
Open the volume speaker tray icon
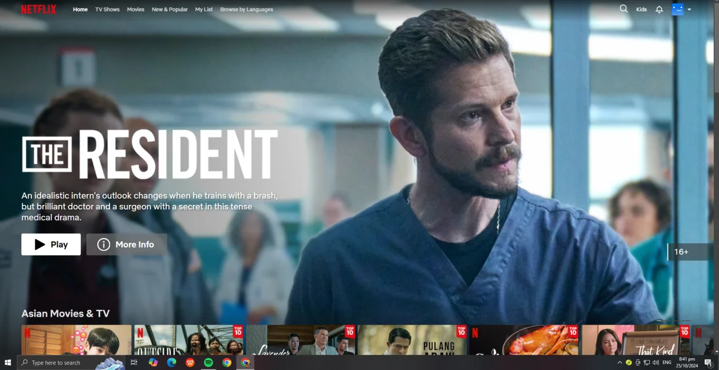click(656, 363)
